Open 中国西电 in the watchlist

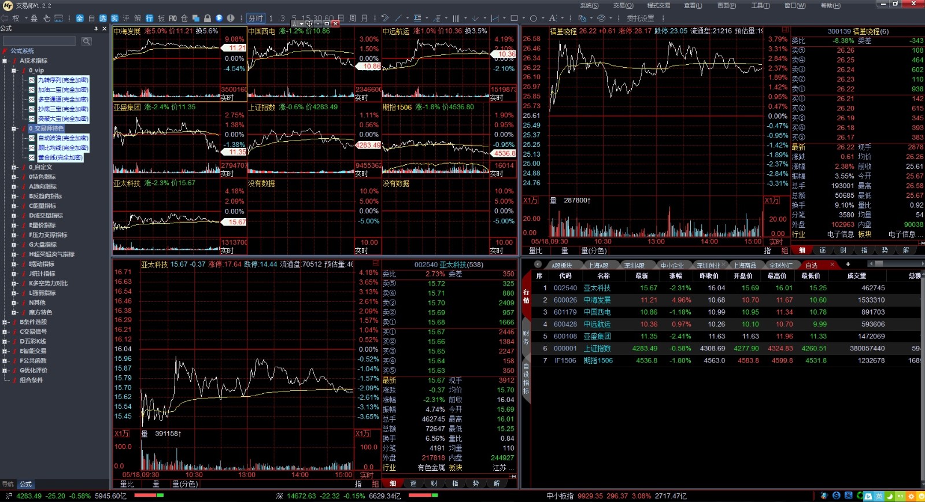[597, 312]
